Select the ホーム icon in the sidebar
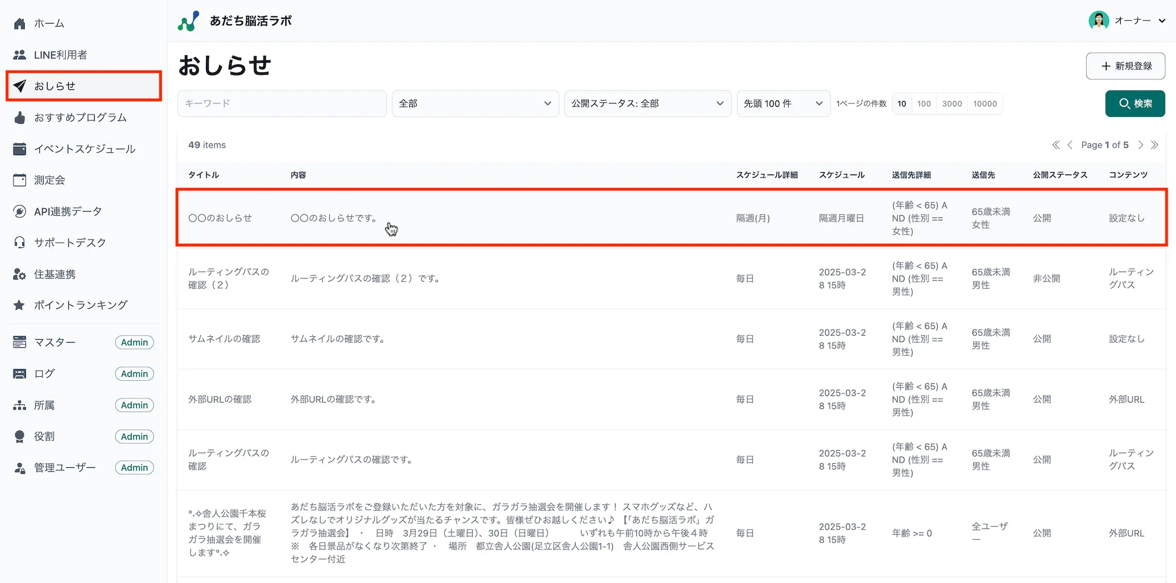 [x=19, y=23]
